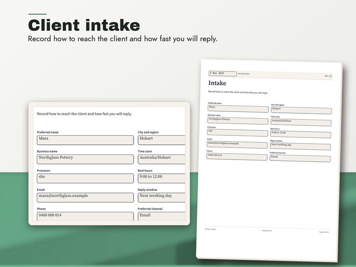
Task: Click the instruction sentence inside the enlarged card
Action: point(84,114)
